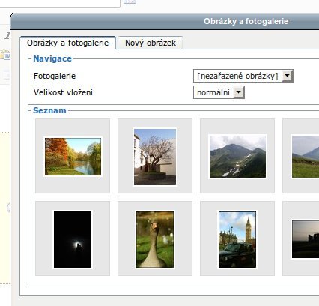The width and height of the screenshot is (319, 306).
Task: Pick the dusk ruins silhouette thumbnail
Action: tap(306, 239)
